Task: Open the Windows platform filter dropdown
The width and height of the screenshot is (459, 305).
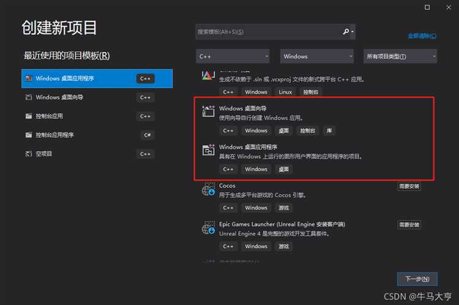Action: pos(317,56)
